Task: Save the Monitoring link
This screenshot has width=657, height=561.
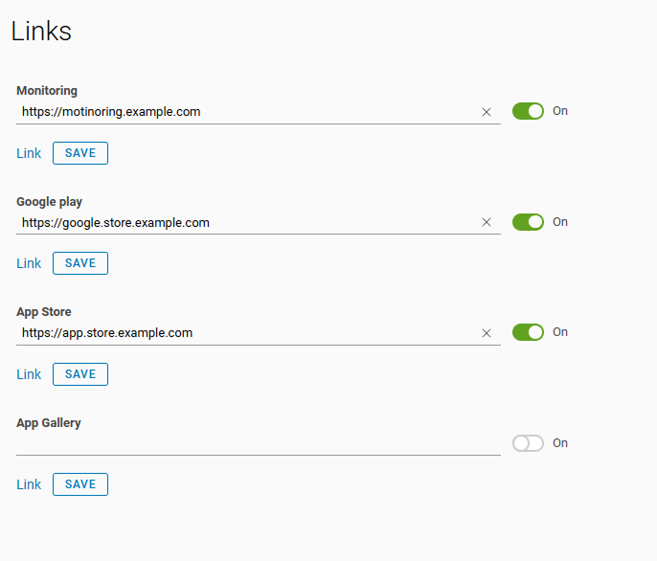Action: click(80, 153)
